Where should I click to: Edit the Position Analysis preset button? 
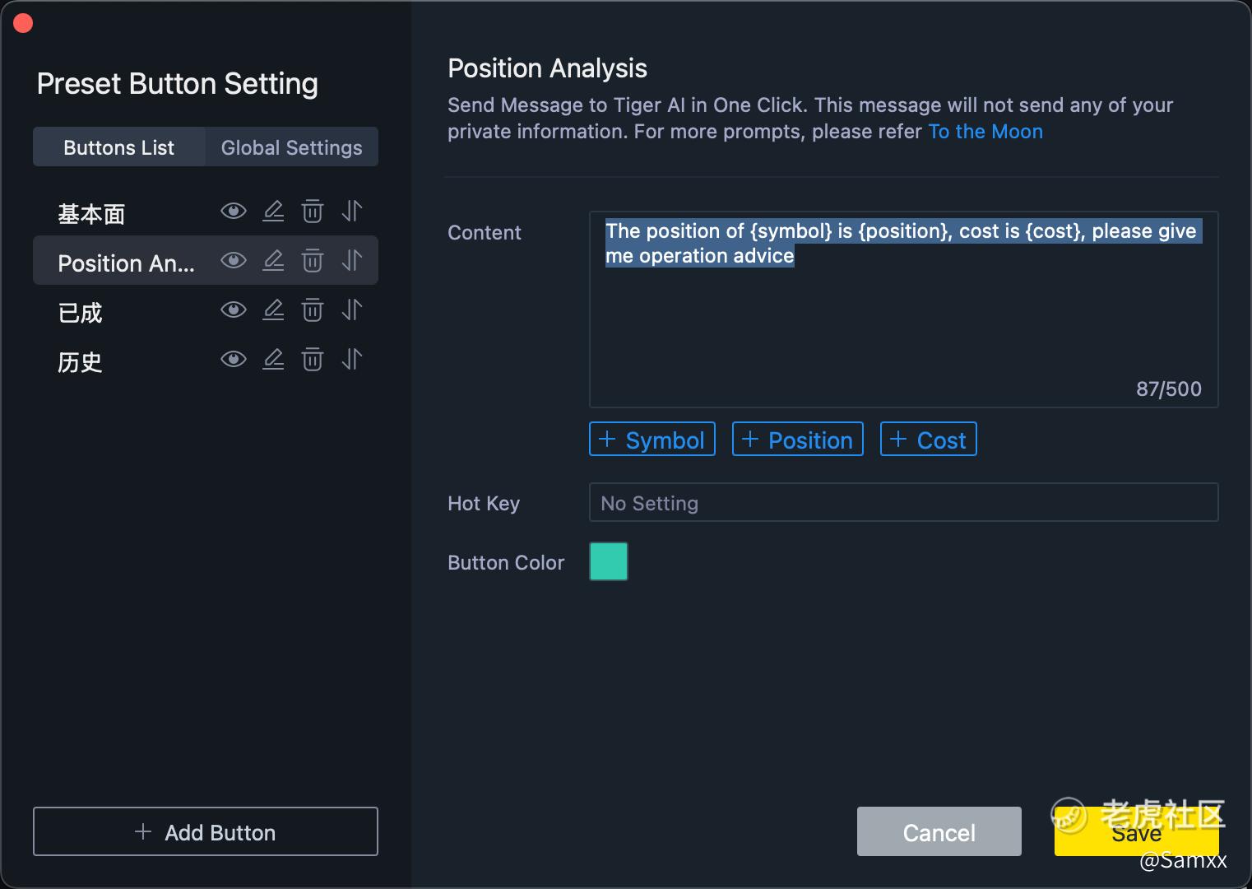[273, 261]
